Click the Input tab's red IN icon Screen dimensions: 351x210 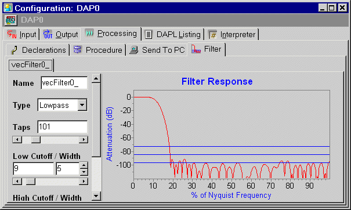[x=12, y=34]
